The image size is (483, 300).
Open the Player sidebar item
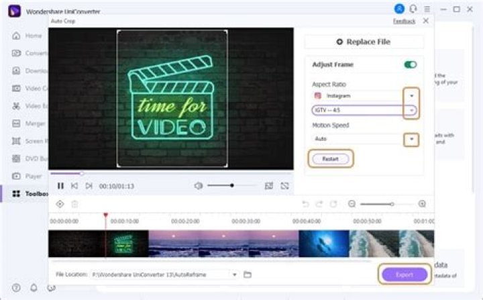(27, 176)
